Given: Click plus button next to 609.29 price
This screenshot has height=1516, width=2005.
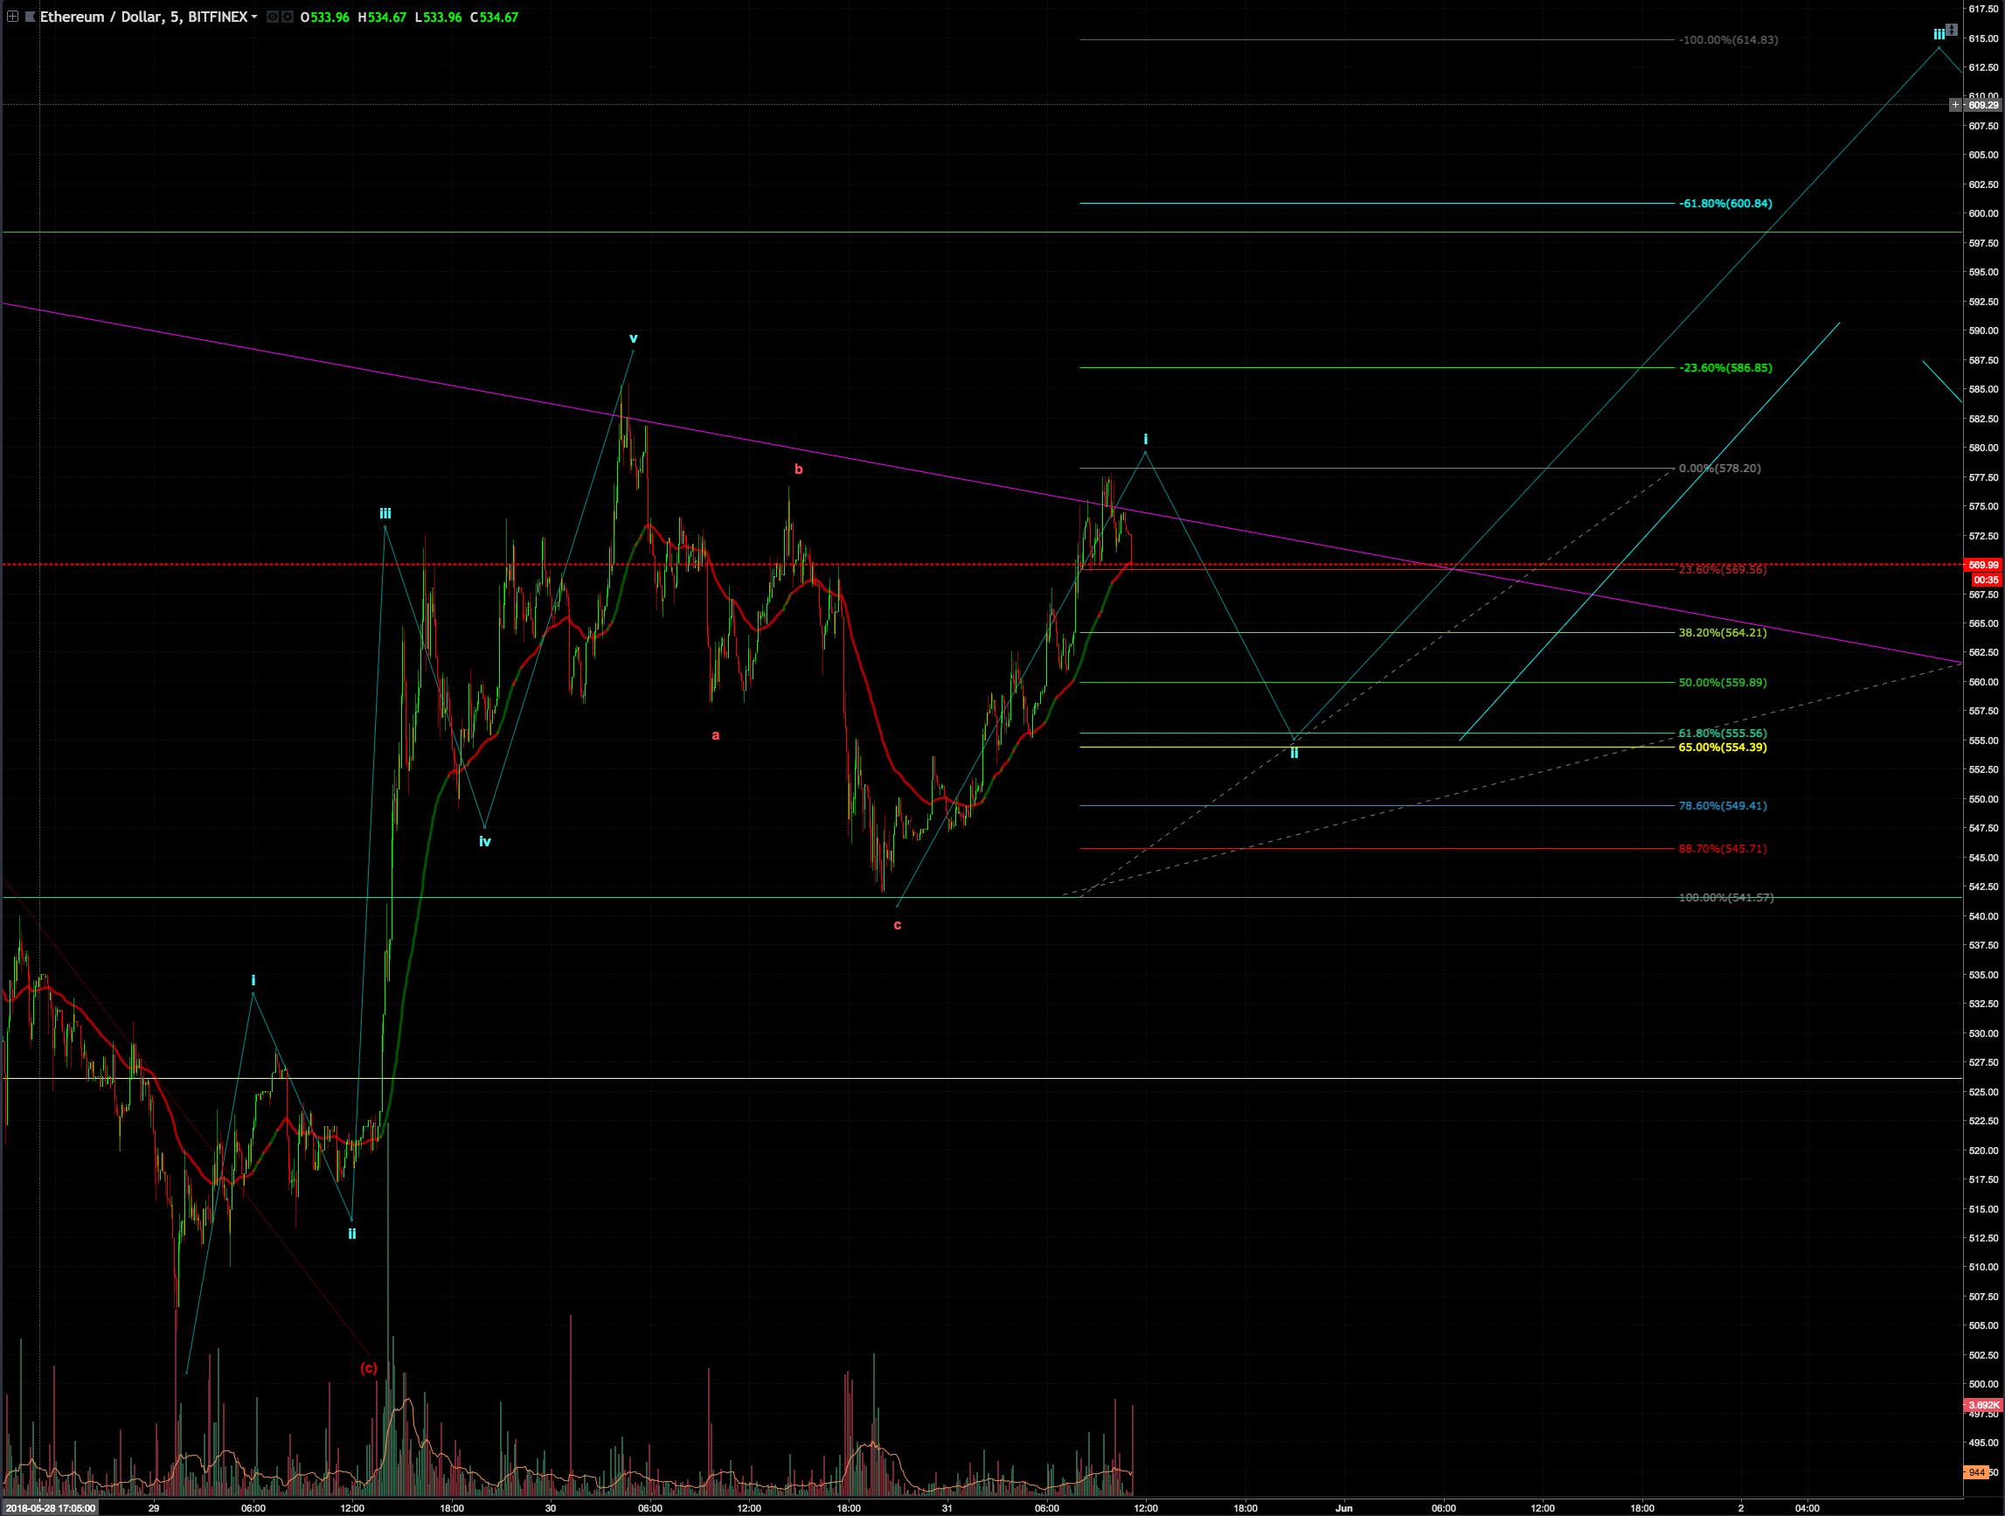Looking at the screenshot, I should [1955, 105].
